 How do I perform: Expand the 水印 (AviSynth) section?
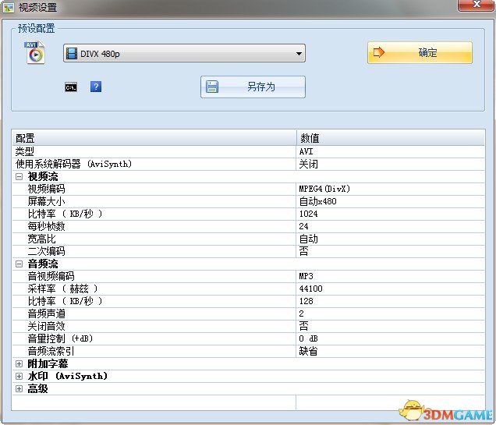19,377
